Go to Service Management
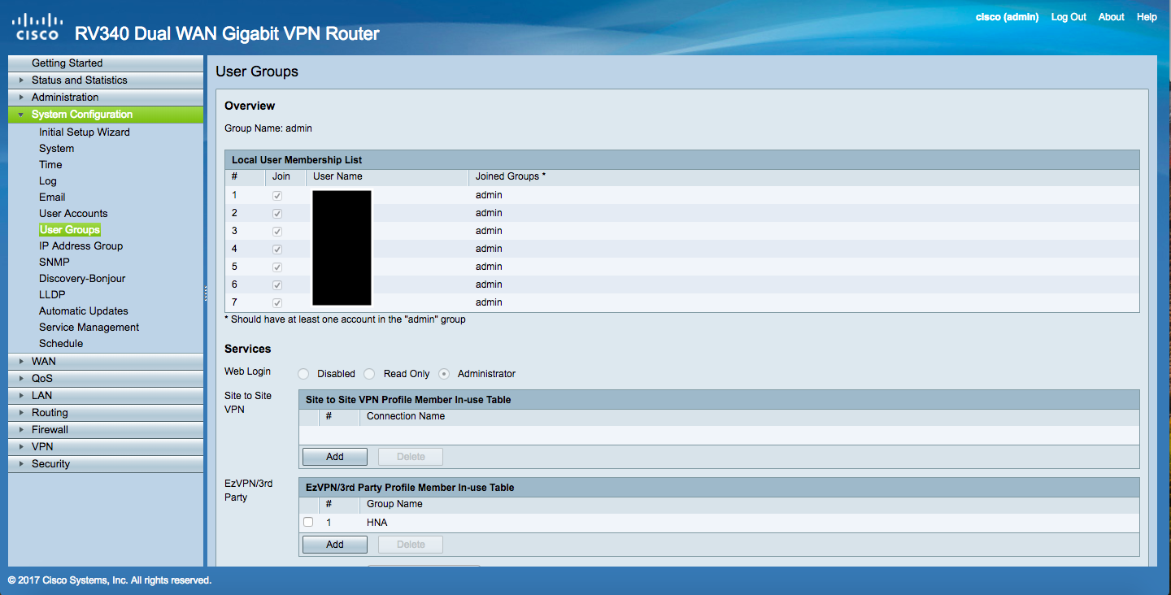 coord(89,328)
